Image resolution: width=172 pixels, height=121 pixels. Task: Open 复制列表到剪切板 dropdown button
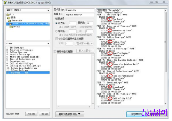tap(70, 114)
